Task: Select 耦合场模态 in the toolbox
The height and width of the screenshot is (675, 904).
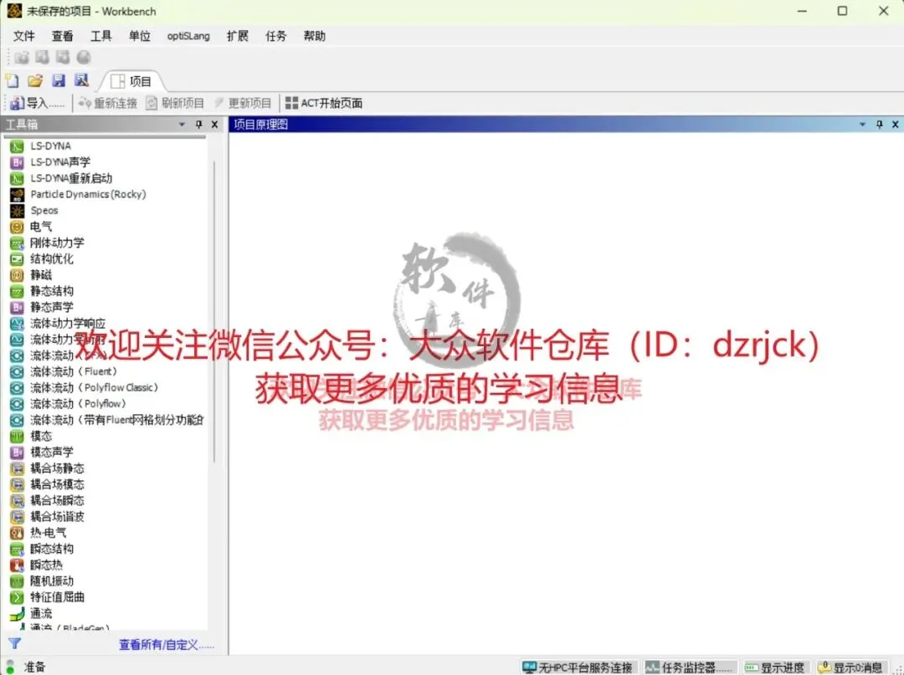Action: point(57,485)
